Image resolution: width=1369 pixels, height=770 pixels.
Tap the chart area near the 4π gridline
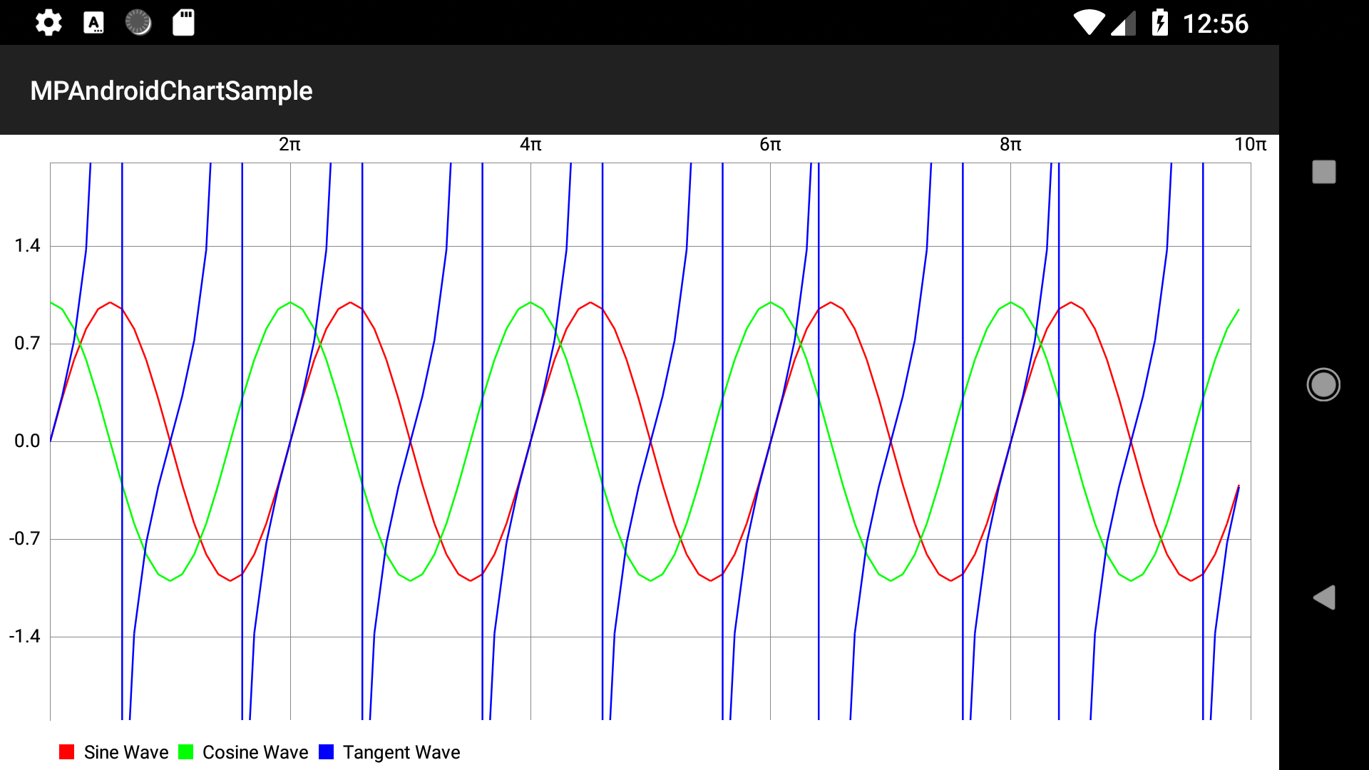click(531, 440)
